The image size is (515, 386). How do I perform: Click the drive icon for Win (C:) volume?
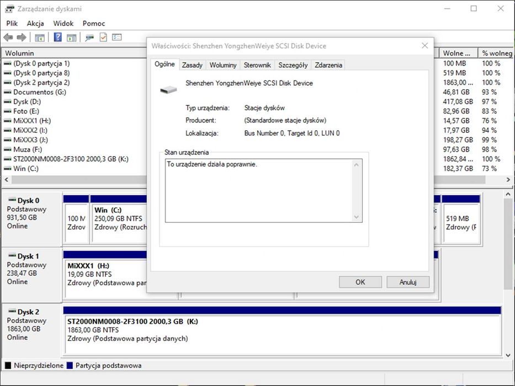pos(8,169)
